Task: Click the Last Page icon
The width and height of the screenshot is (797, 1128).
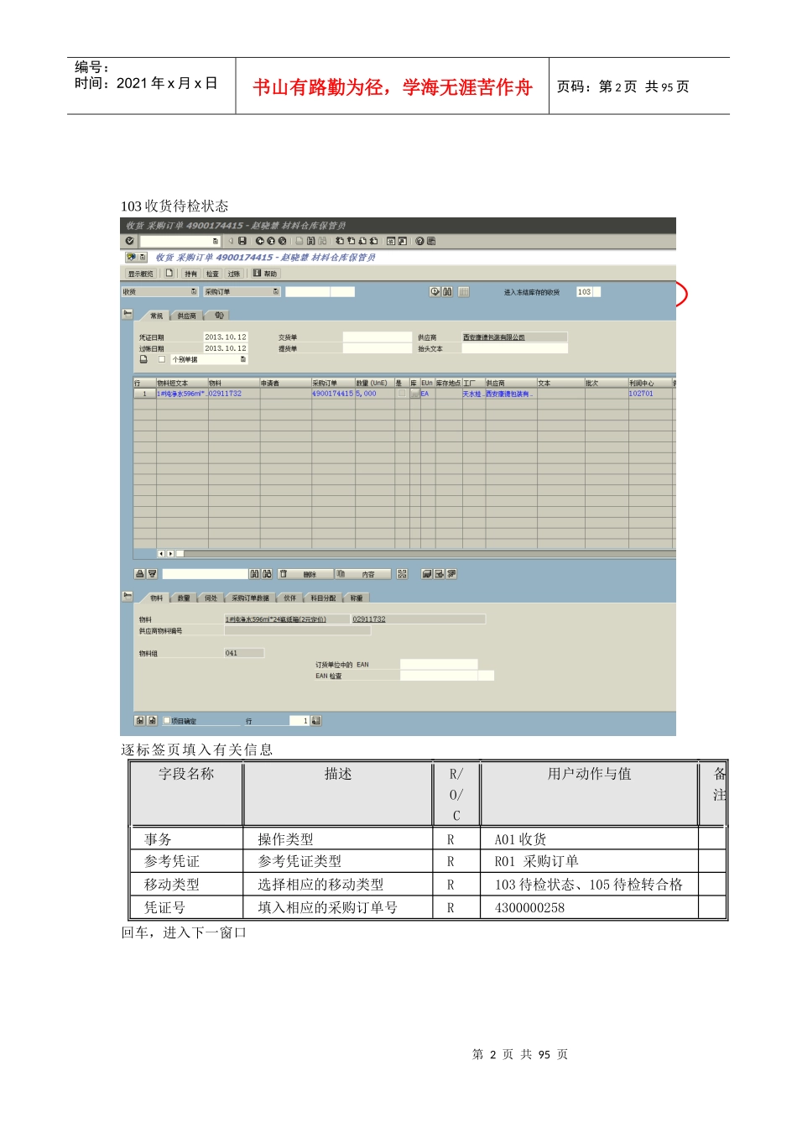Action: pyautogui.click(x=373, y=241)
